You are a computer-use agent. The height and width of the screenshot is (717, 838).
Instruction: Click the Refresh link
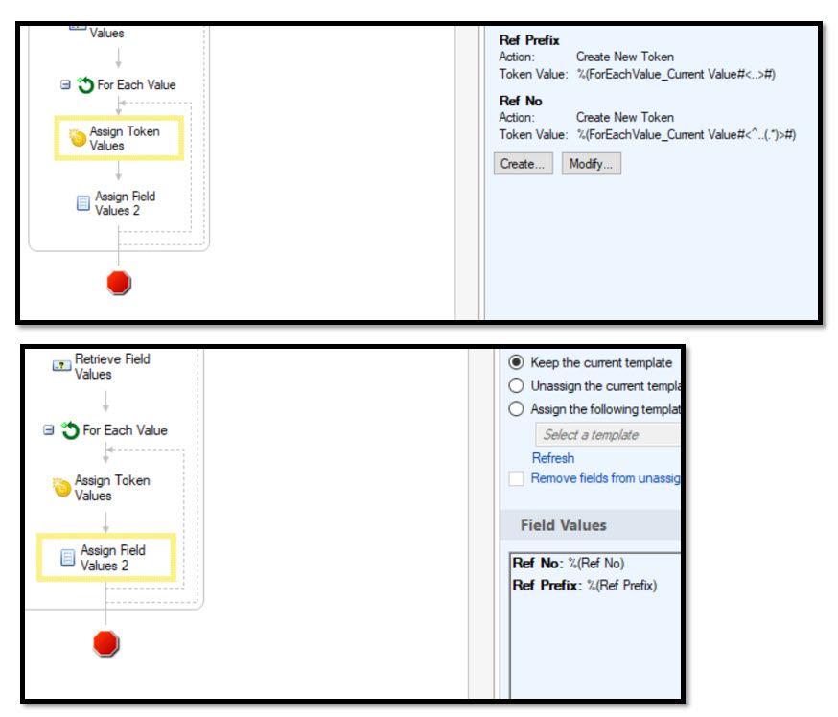tap(552, 458)
